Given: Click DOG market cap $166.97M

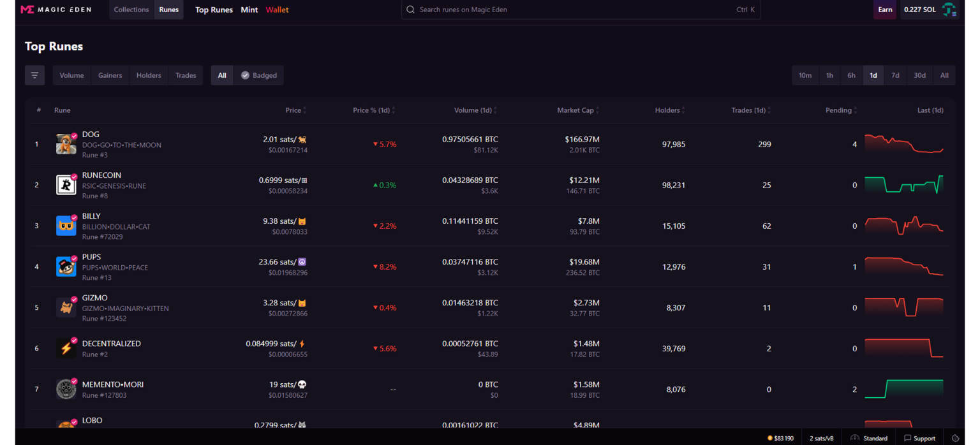Looking at the screenshot, I should click(x=582, y=139).
